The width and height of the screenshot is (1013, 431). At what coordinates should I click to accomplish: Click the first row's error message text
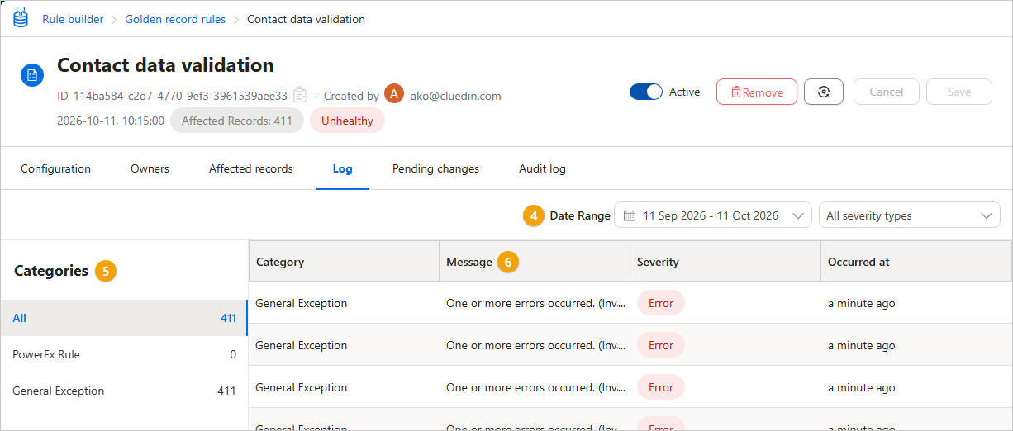[x=534, y=303]
